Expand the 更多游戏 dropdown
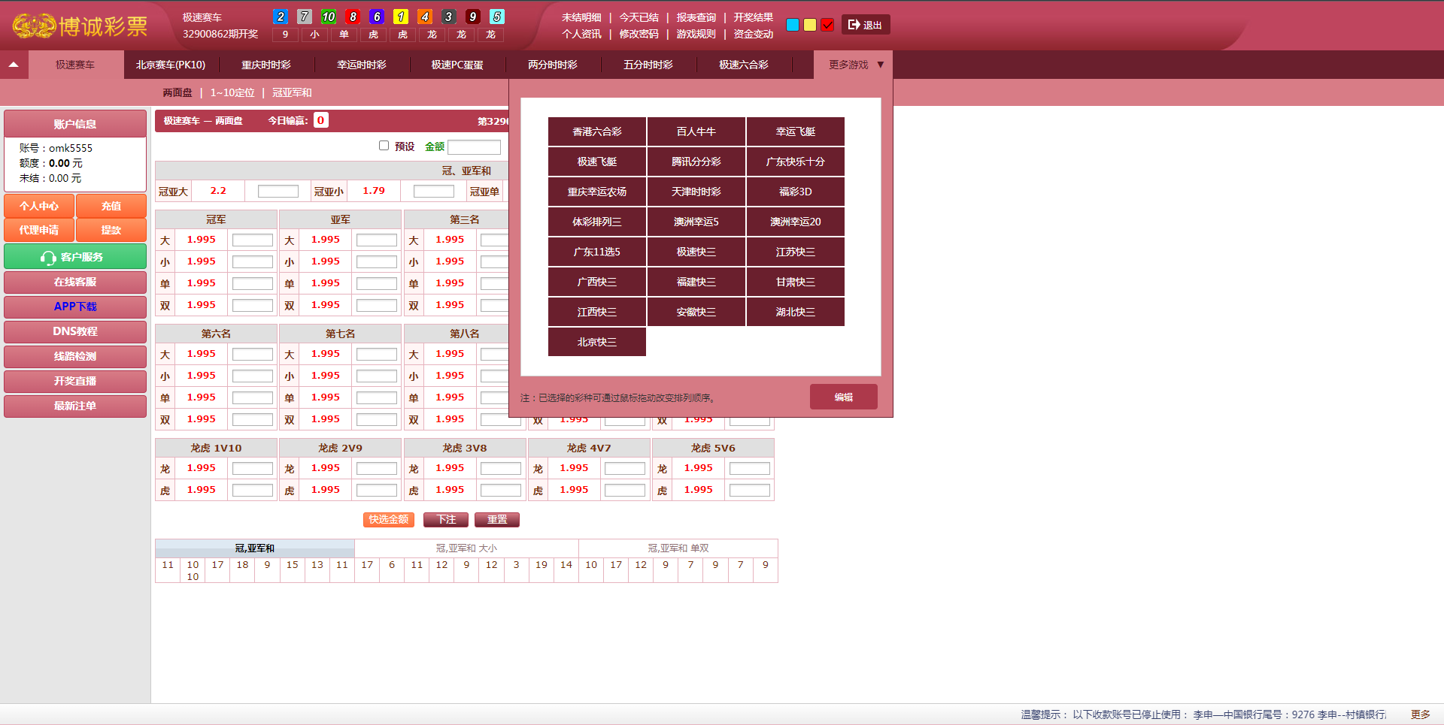1444x725 pixels. coord(854,65)
